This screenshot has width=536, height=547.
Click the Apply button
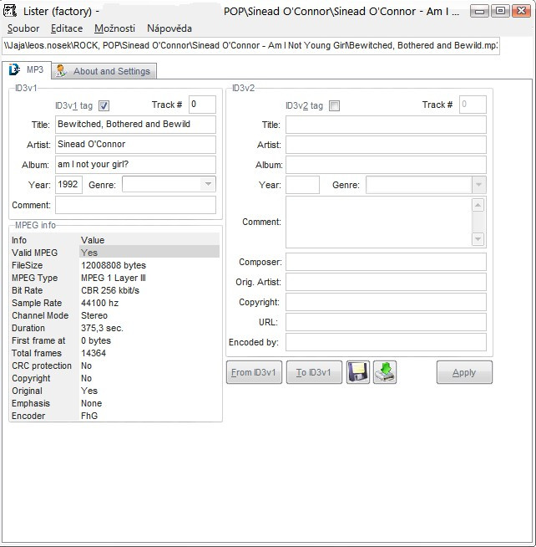(x=464, y=372)
